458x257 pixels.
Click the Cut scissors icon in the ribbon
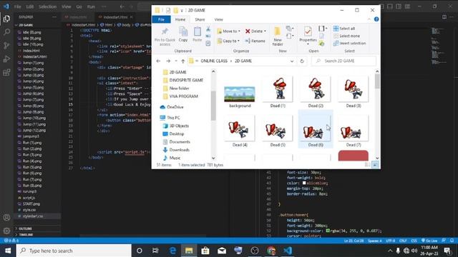pyautogui.click(x=208, y=29)
